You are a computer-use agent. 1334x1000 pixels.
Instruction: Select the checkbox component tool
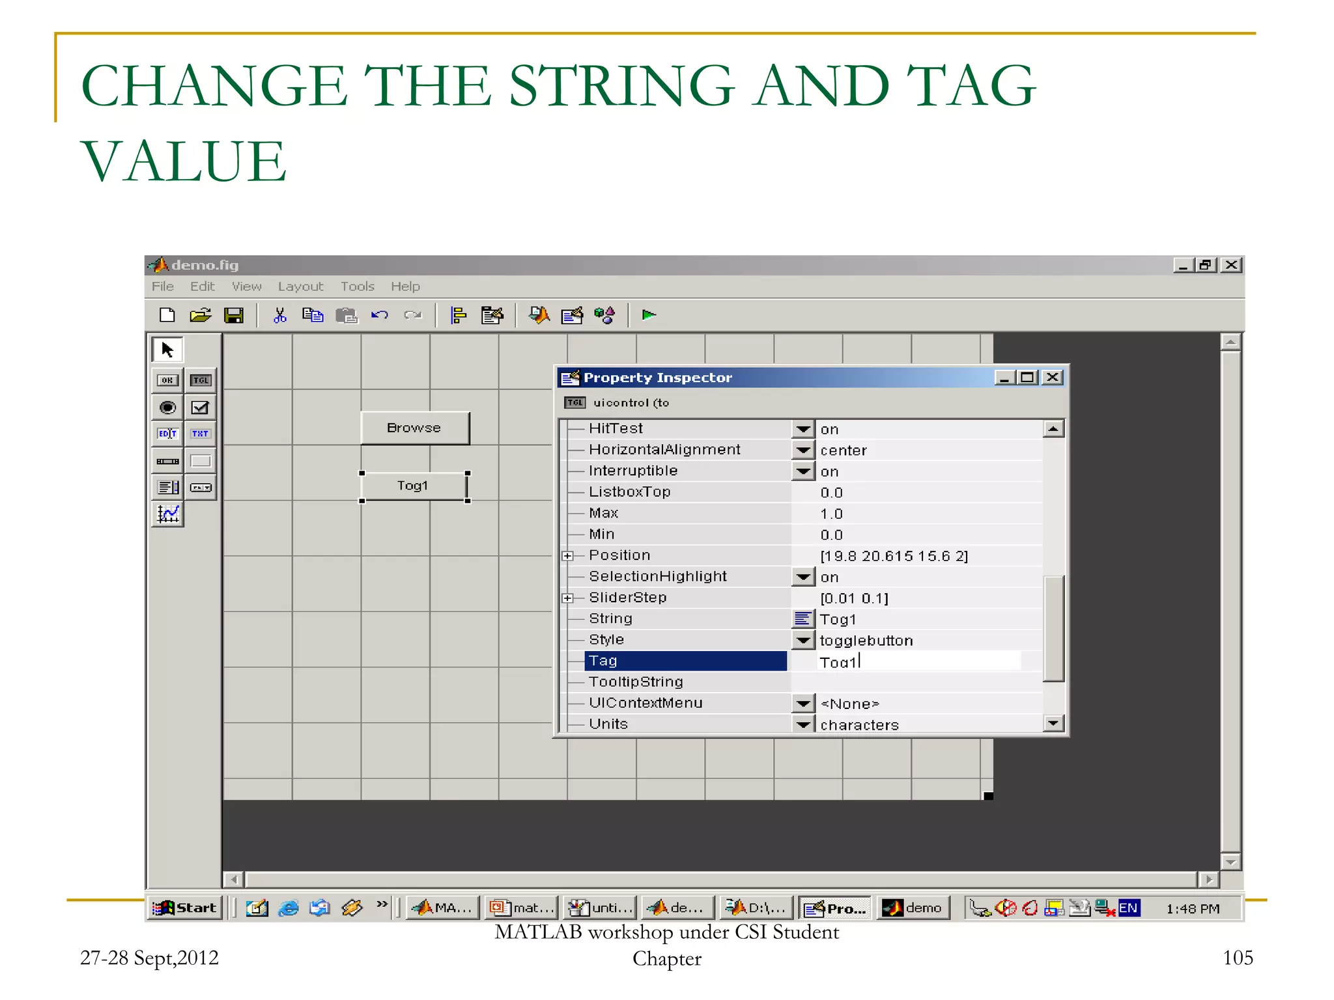pyautogui.click(x=201, y=408)
